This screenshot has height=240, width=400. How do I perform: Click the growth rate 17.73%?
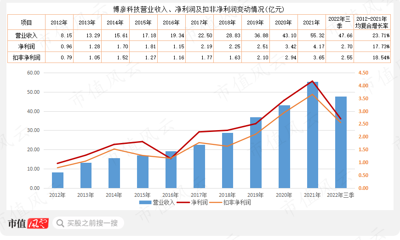pyautogui.click(x=381, y=46)
